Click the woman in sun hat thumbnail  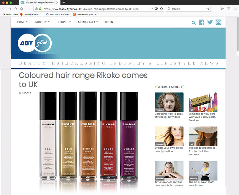[x=203, y=136]
